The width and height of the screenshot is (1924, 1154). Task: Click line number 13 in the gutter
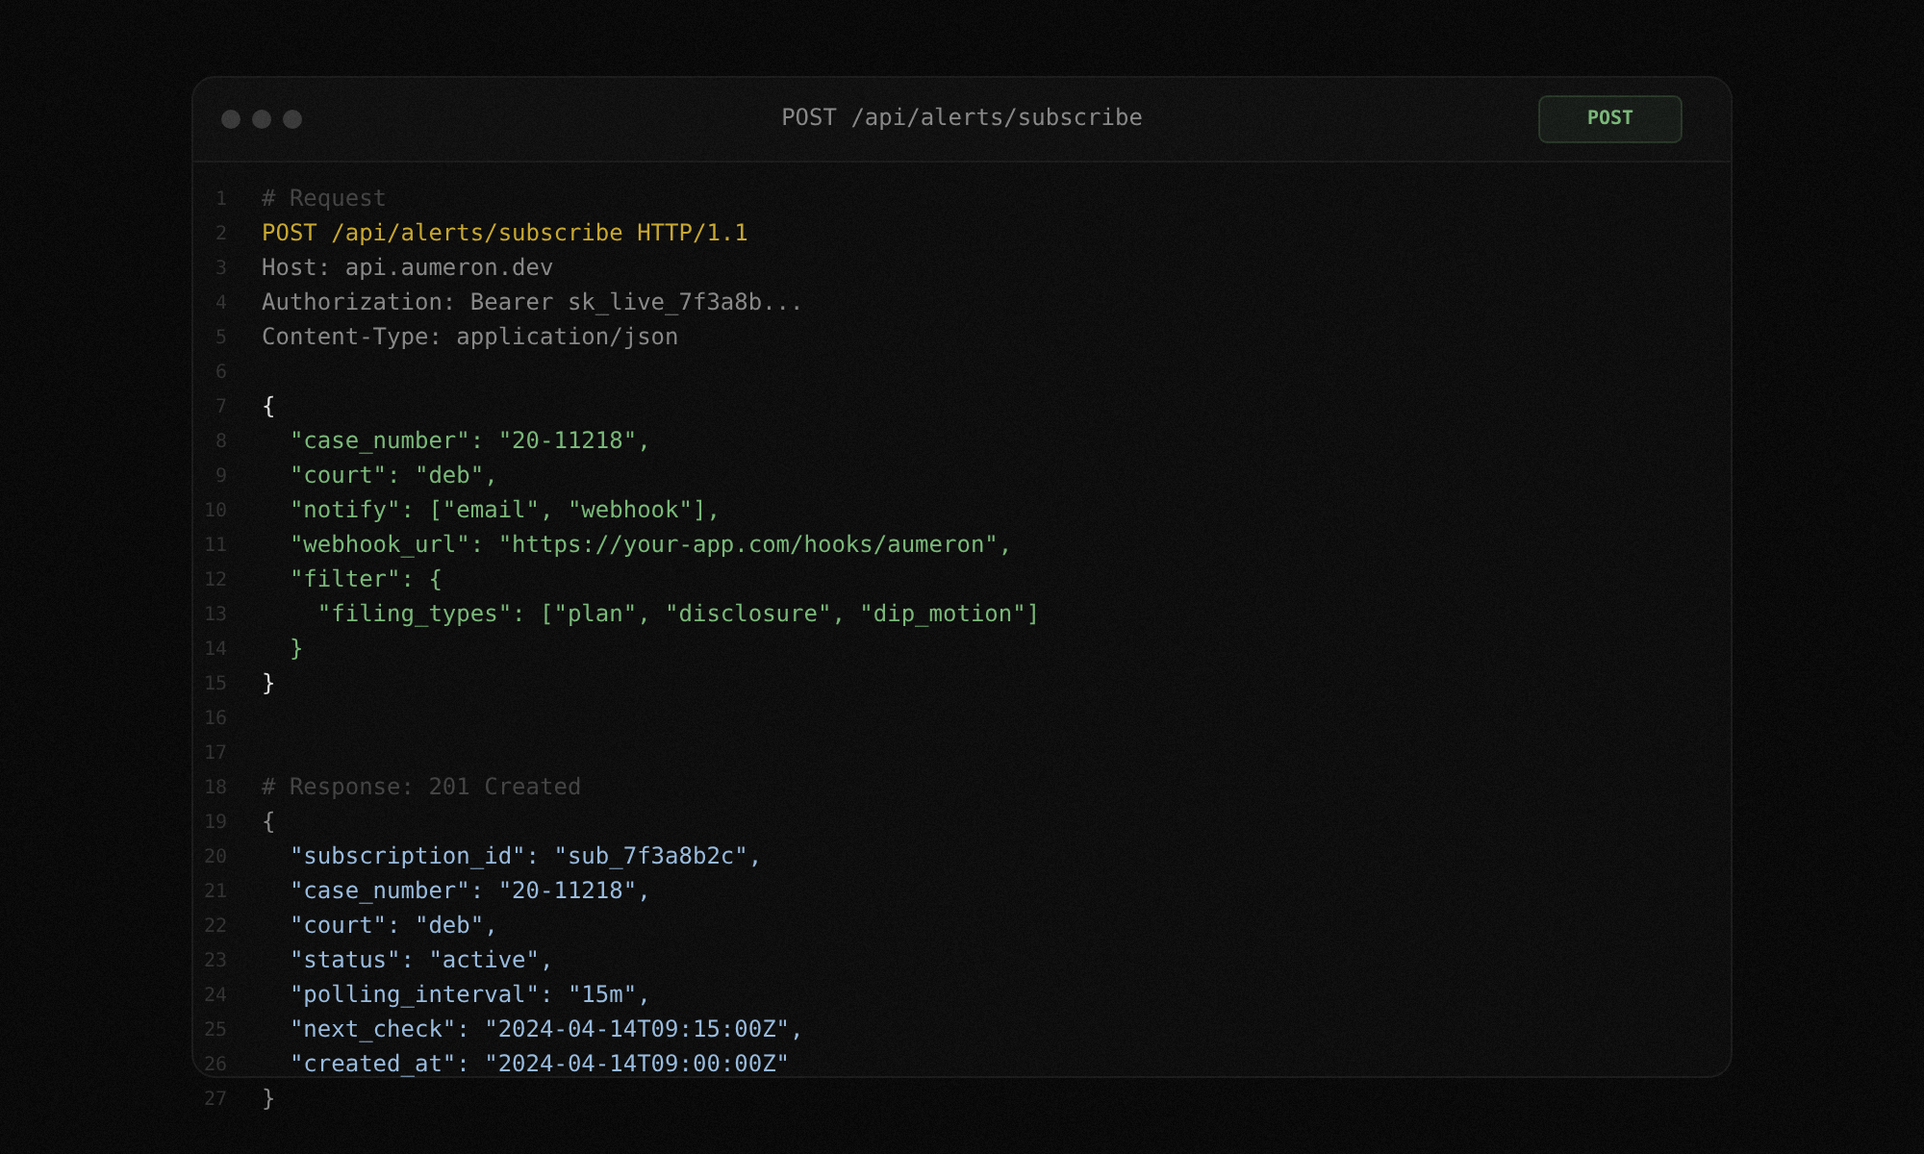click(215, 614)
